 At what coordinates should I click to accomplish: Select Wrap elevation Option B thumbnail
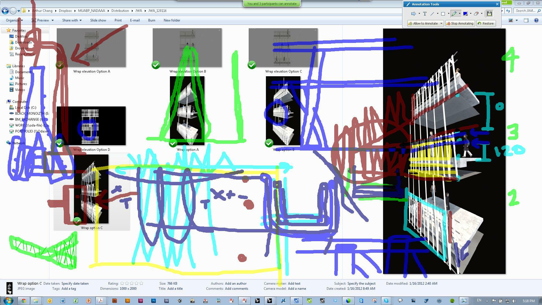(x=187, y=48)
